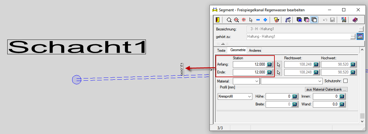
Task: Click the blue minus icon
Action: coord(258,20)
